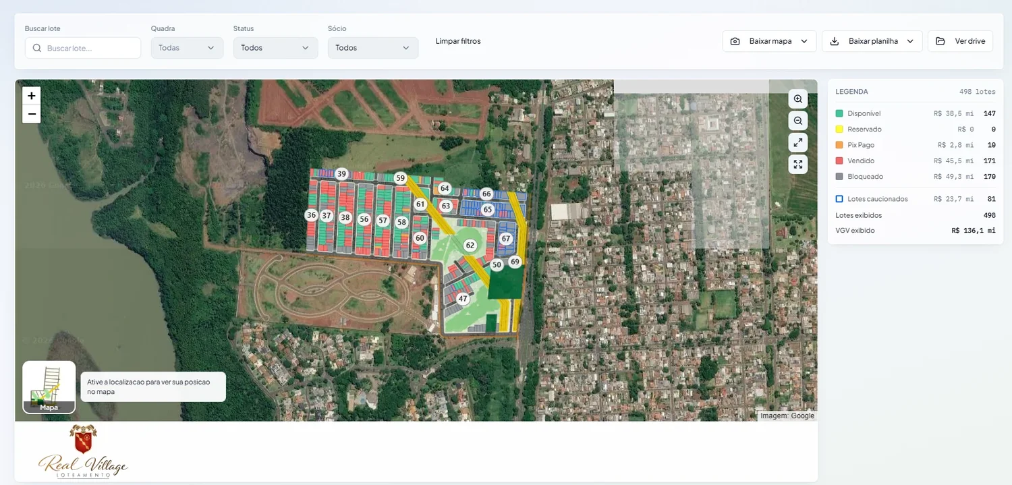Image resolution: width=1012 pixels, height=485 pixels.
Task: Open the Quadra filter dropdown
Action: [187, 48]
